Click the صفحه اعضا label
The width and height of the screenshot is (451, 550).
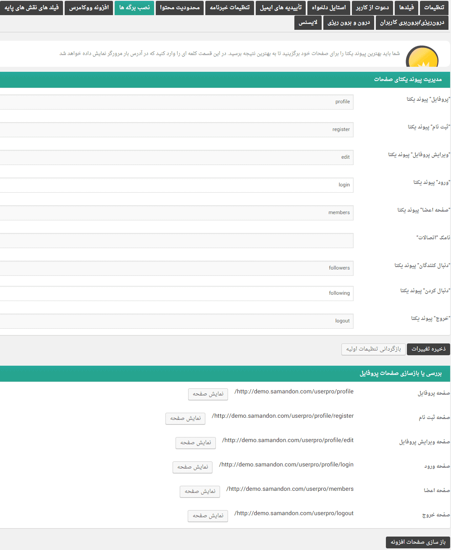437,491
